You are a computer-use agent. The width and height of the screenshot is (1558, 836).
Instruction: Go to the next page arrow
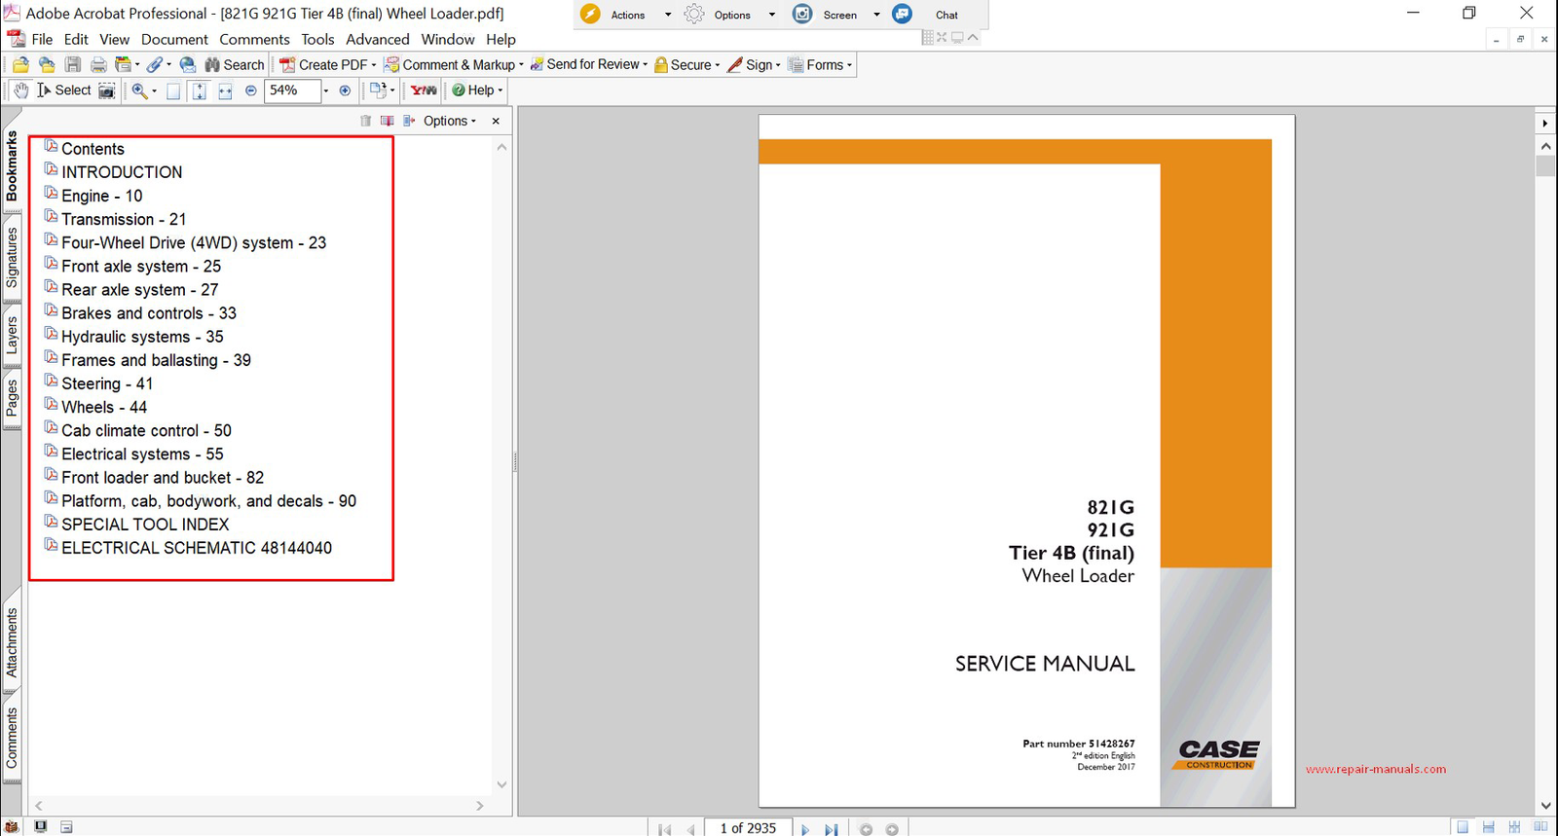pos(805,829)
